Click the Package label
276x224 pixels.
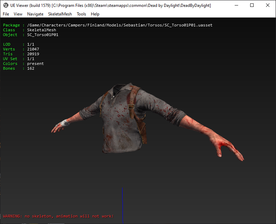11,25
